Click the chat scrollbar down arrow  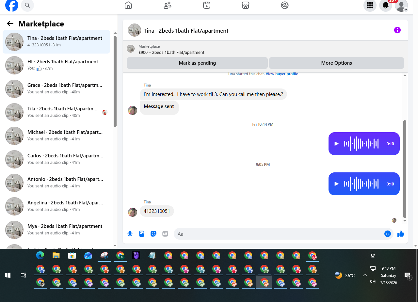pos(405,221)
